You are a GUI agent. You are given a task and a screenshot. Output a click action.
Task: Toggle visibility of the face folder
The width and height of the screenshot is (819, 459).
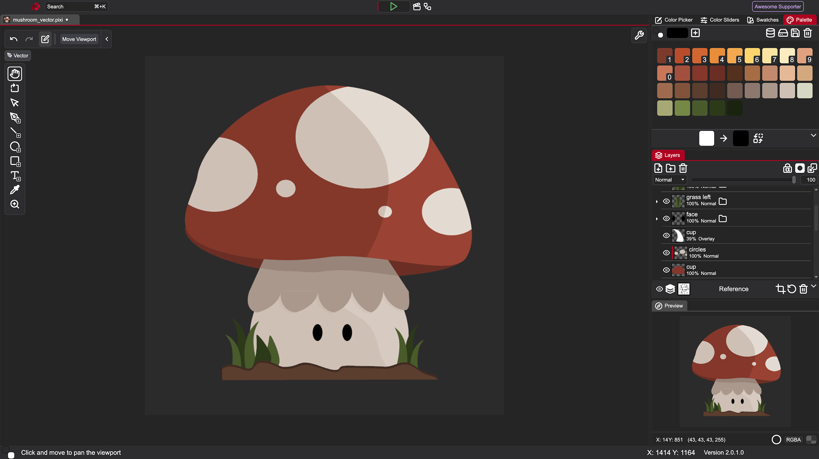[666, 218]
